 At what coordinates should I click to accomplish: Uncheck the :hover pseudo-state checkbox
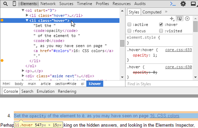pos(161,24)
